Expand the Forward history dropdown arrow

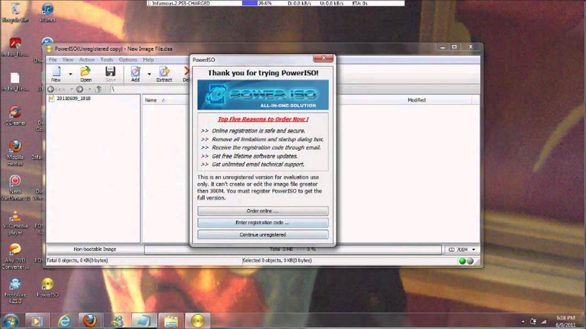click(89, 90)
